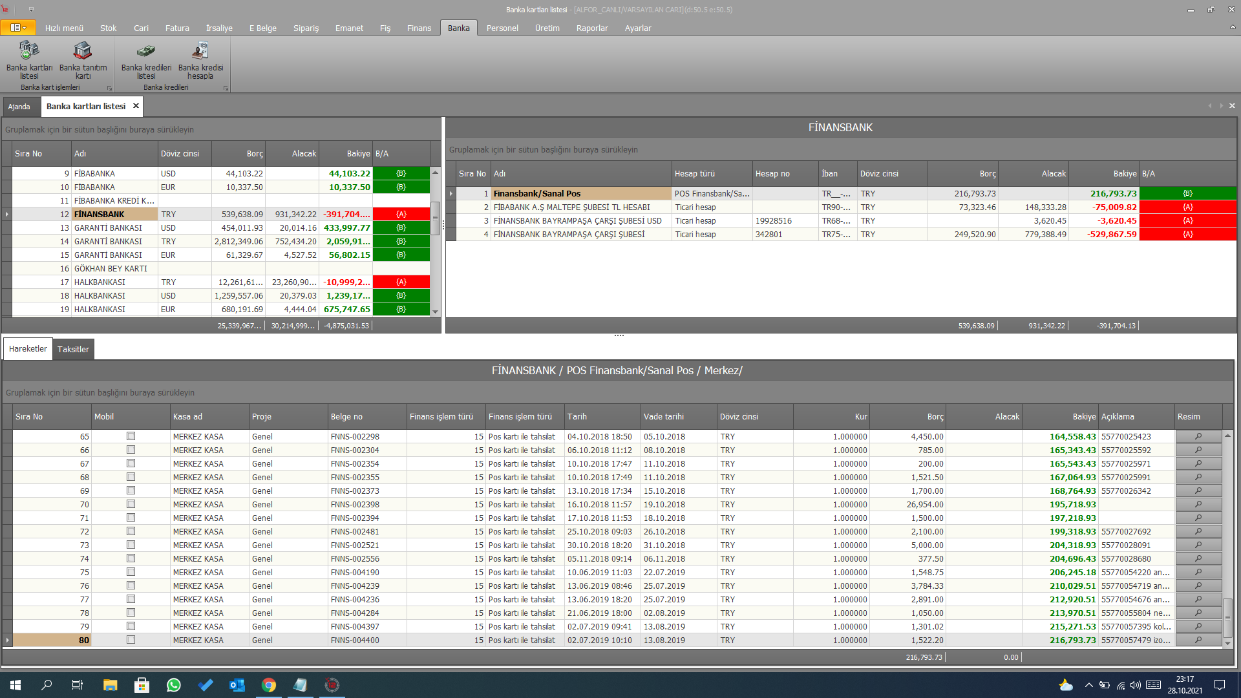Screen dimensions: 1241x698
Task: Open Outlook from the taskbar
Action: [237, 685]
